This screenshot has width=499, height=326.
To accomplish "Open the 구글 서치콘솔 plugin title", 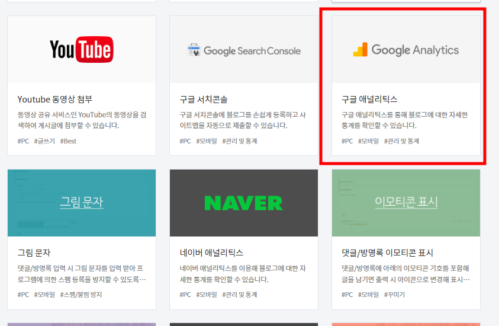I will [204, 100].
